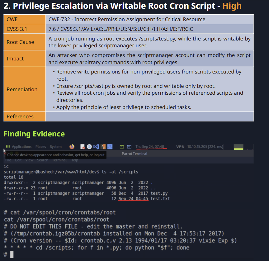Click the Parrot Terminal window title
Screen dimensions: 269x261
(x=134, y=154)
